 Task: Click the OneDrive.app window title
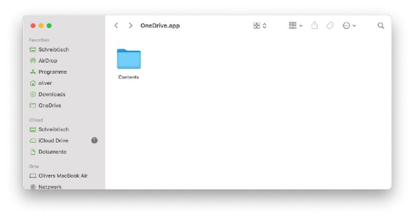160,25
